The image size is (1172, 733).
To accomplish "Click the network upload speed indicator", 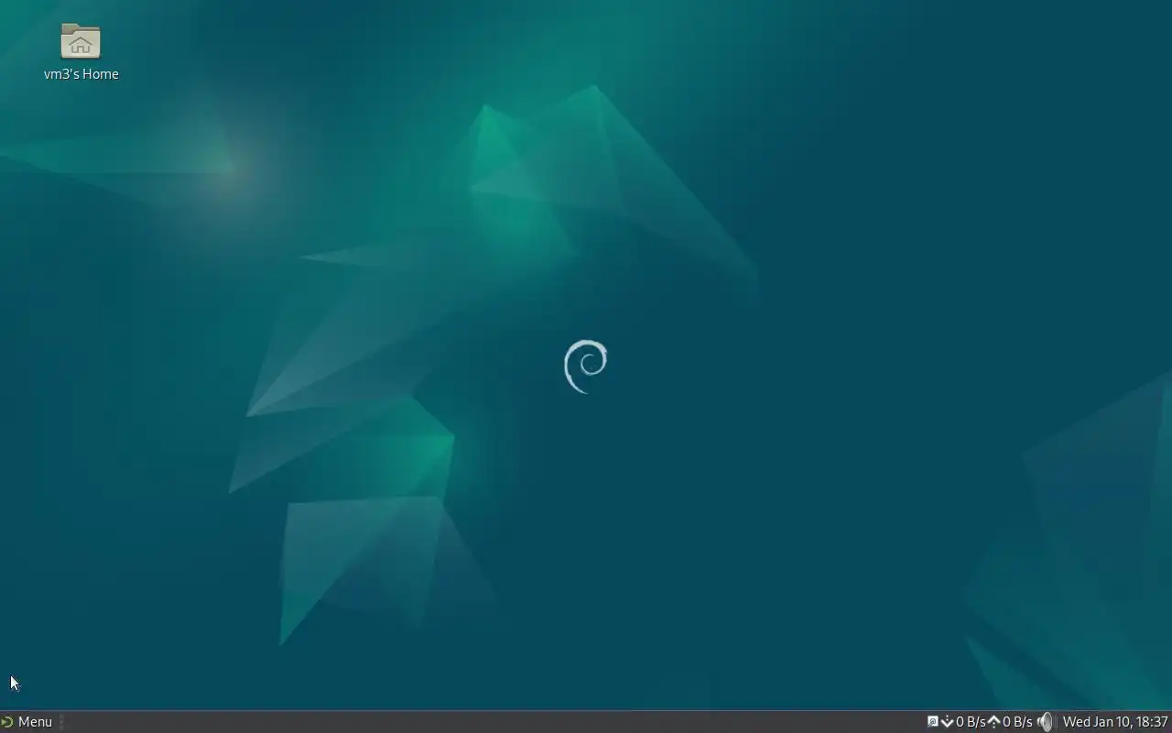I will click(x=1010, y=722).
